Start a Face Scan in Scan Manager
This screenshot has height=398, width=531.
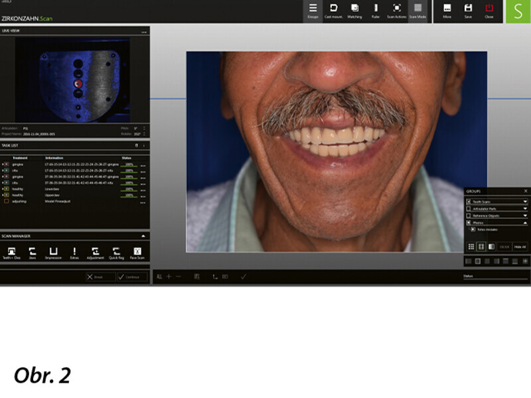137,253
